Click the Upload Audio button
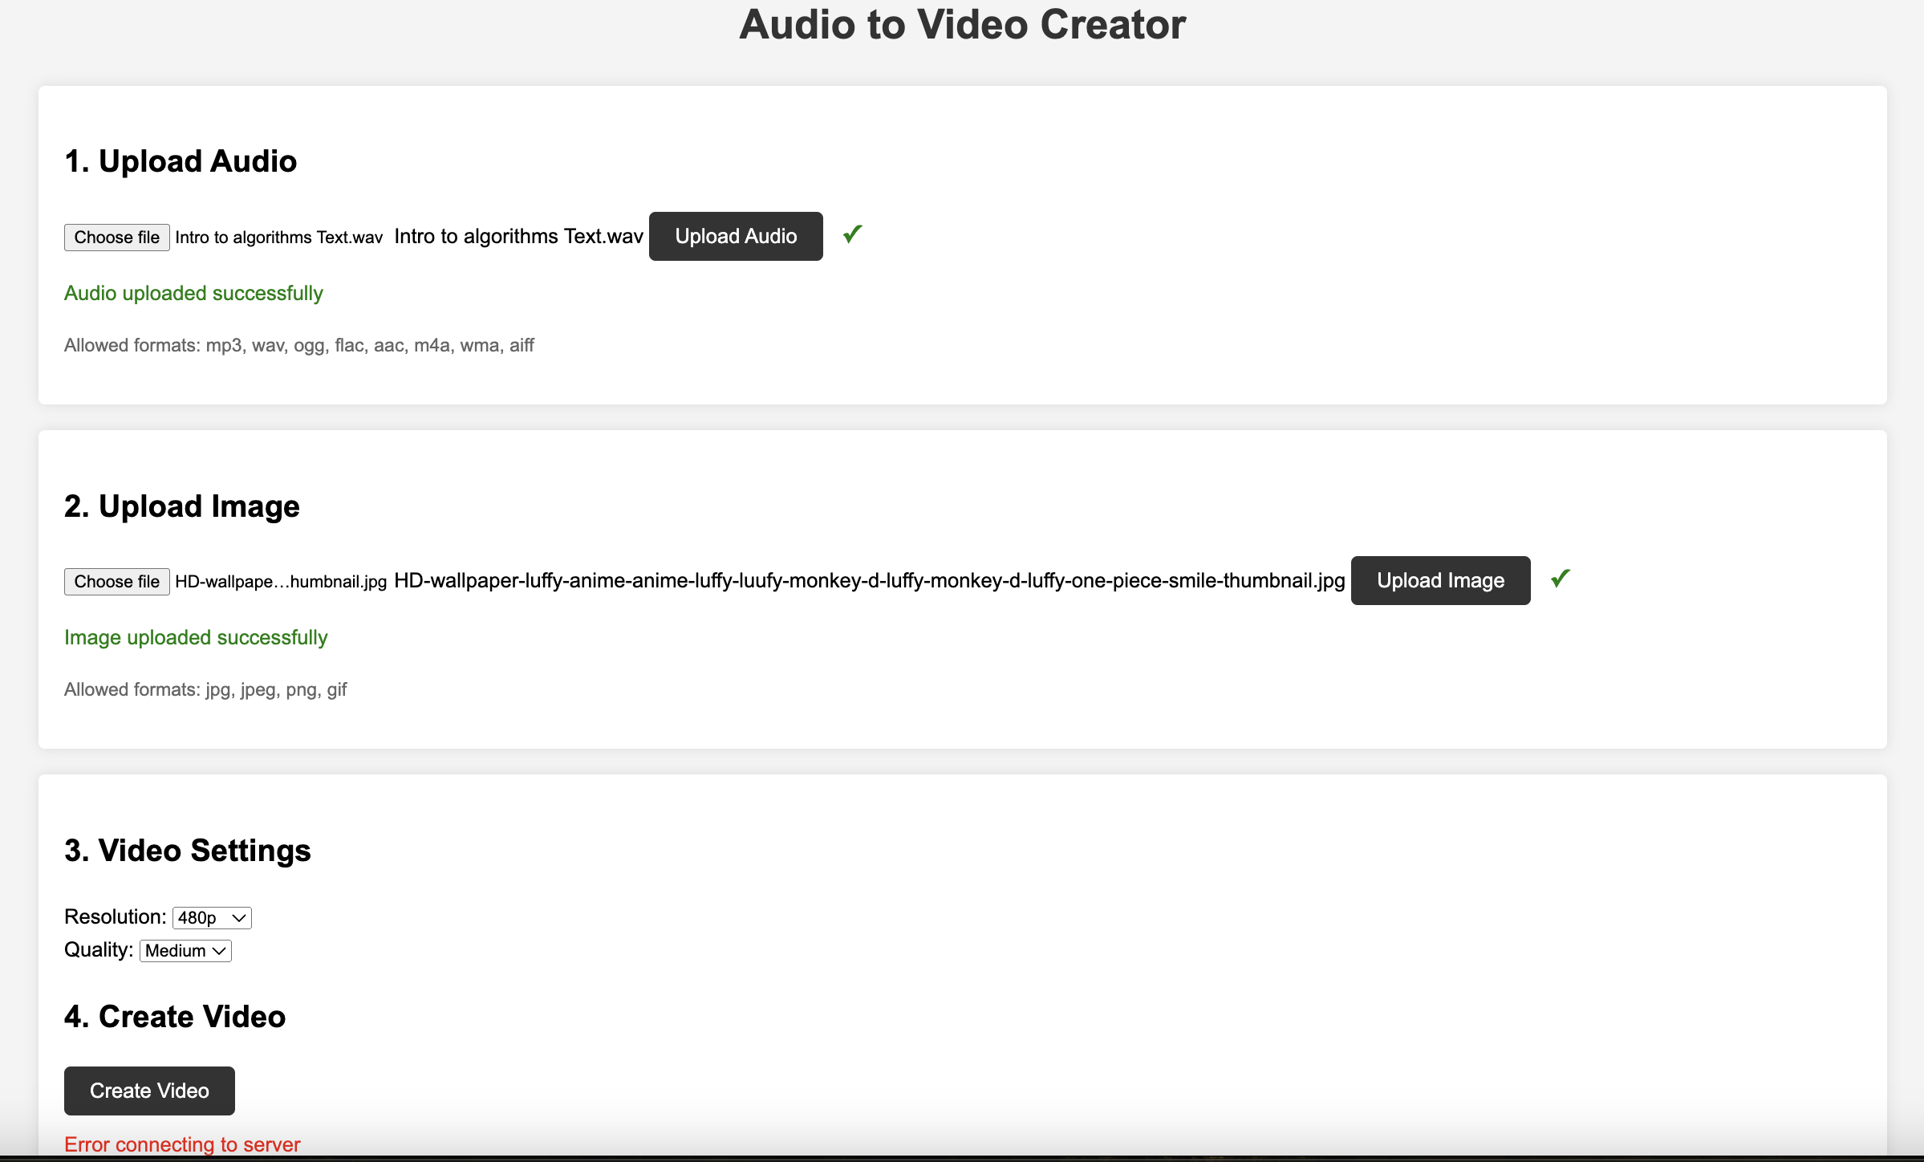Viewport: 1924px width, 1162px height. click(x=736, y=236)
